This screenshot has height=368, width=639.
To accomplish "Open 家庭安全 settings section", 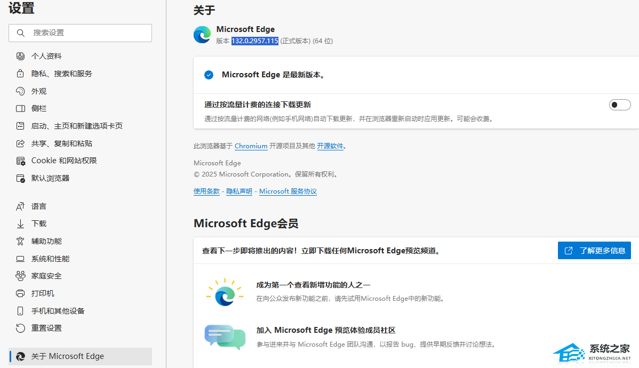I will click(81, 276).
